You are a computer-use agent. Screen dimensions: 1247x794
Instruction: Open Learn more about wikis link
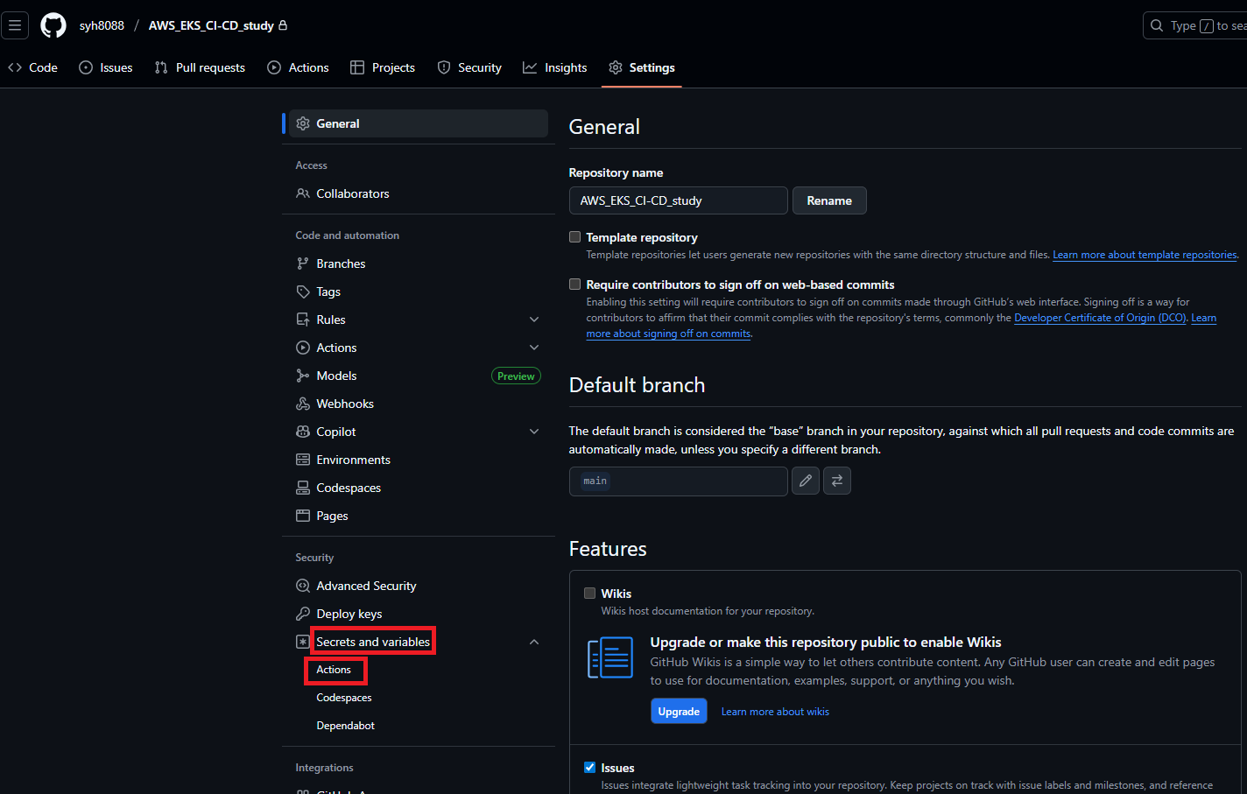tap(775, 712)
